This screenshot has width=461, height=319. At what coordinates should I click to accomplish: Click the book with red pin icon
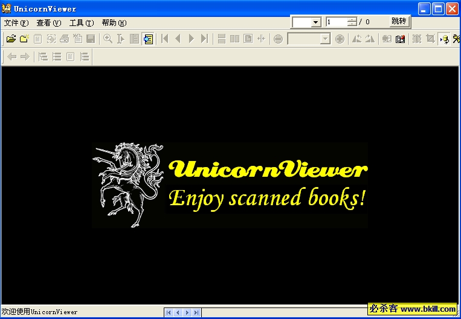pyautogui.click(x=400, y=39)
